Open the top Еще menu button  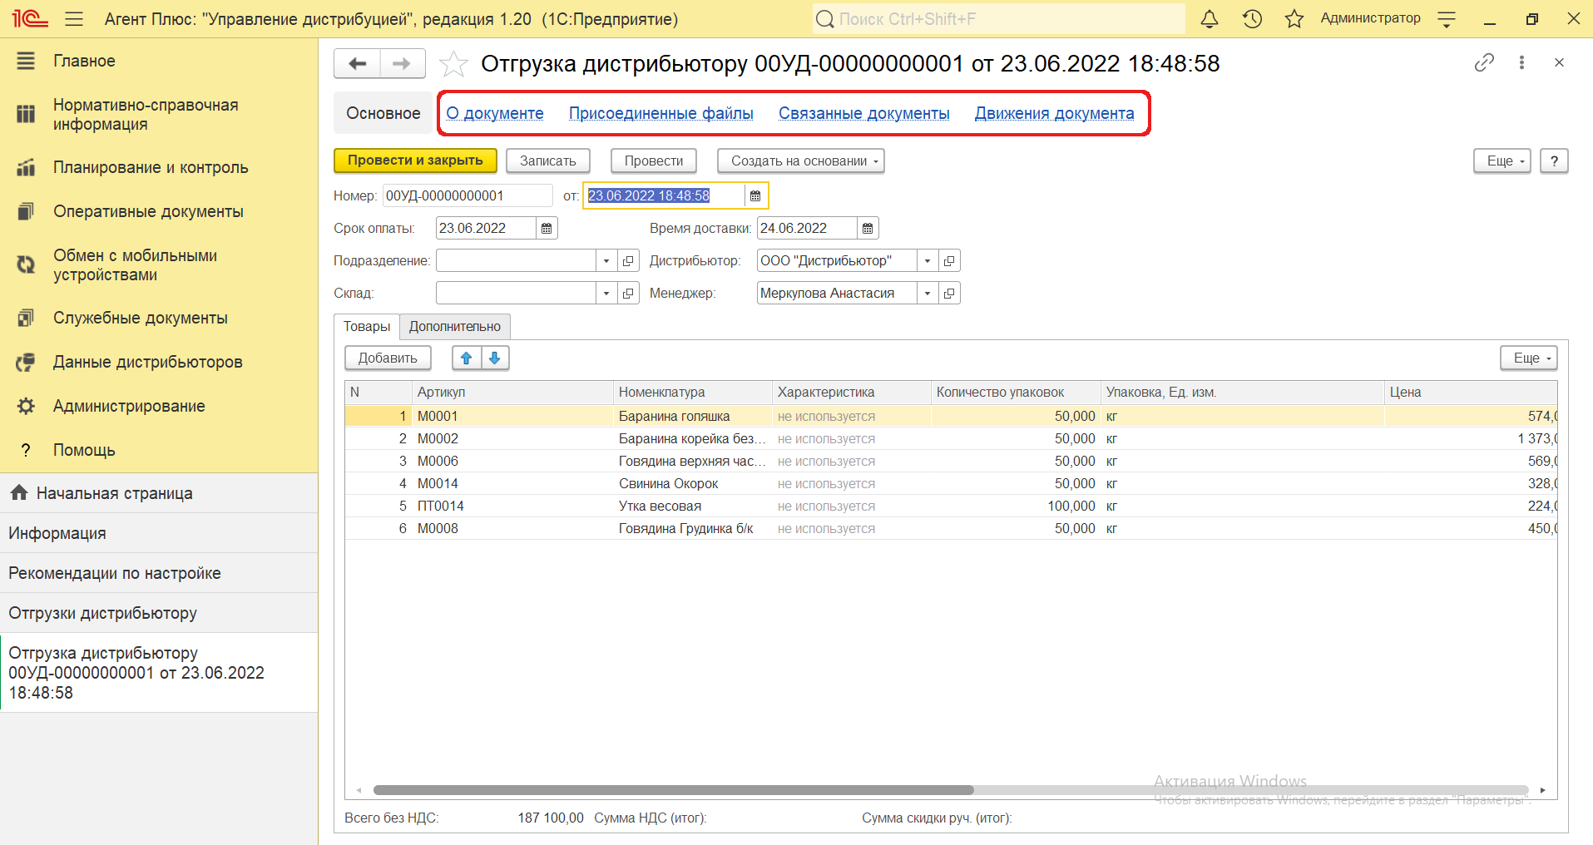click(x=1502, y=161)
